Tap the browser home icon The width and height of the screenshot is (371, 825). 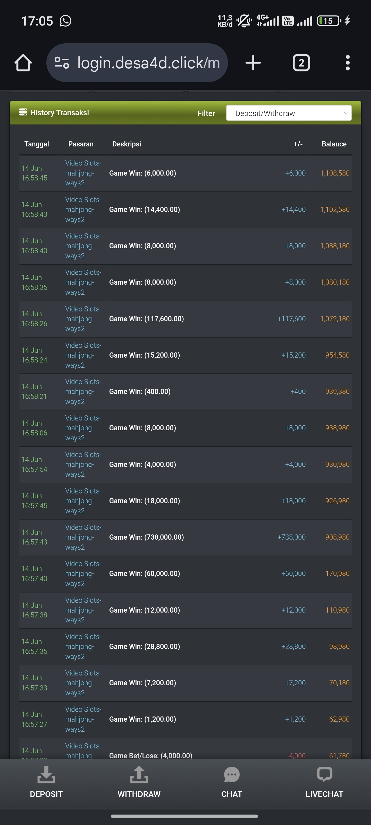click(x=23, y=62)
